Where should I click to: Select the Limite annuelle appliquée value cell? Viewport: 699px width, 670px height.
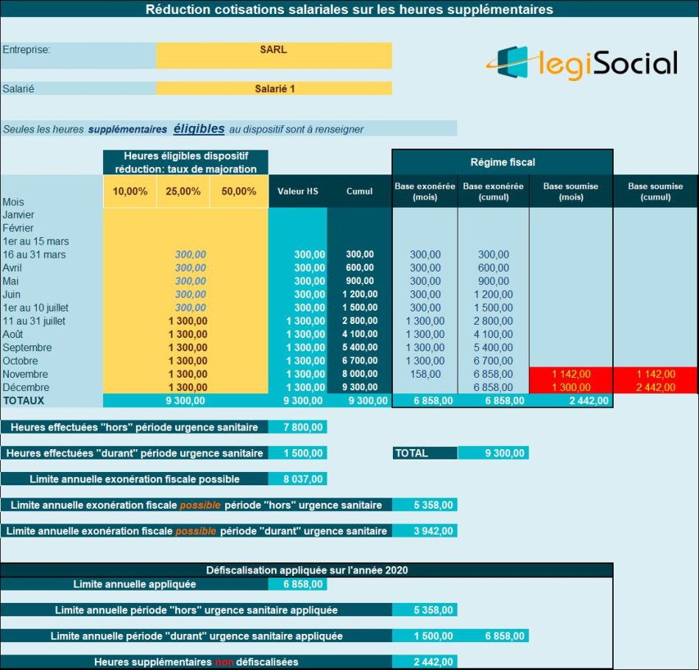tap(297, 584)
